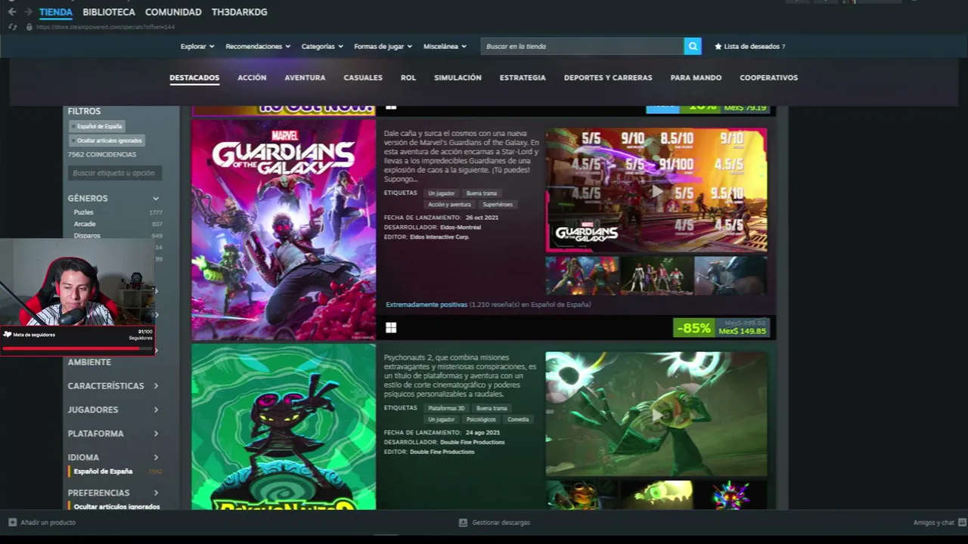Open the Explorar dropdown menu
This screenshot has height=544, width=968.
coord(197,47)
